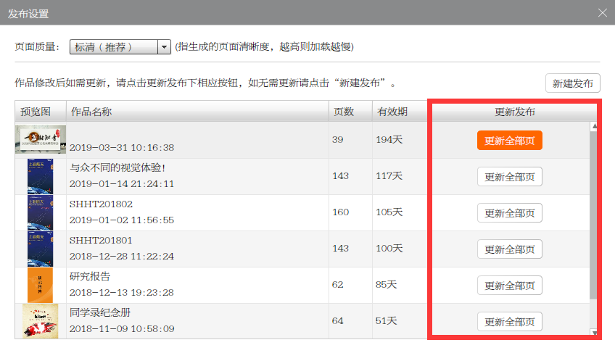
Task: Click the orange 更新全部页 button
Action: [509, 141]
